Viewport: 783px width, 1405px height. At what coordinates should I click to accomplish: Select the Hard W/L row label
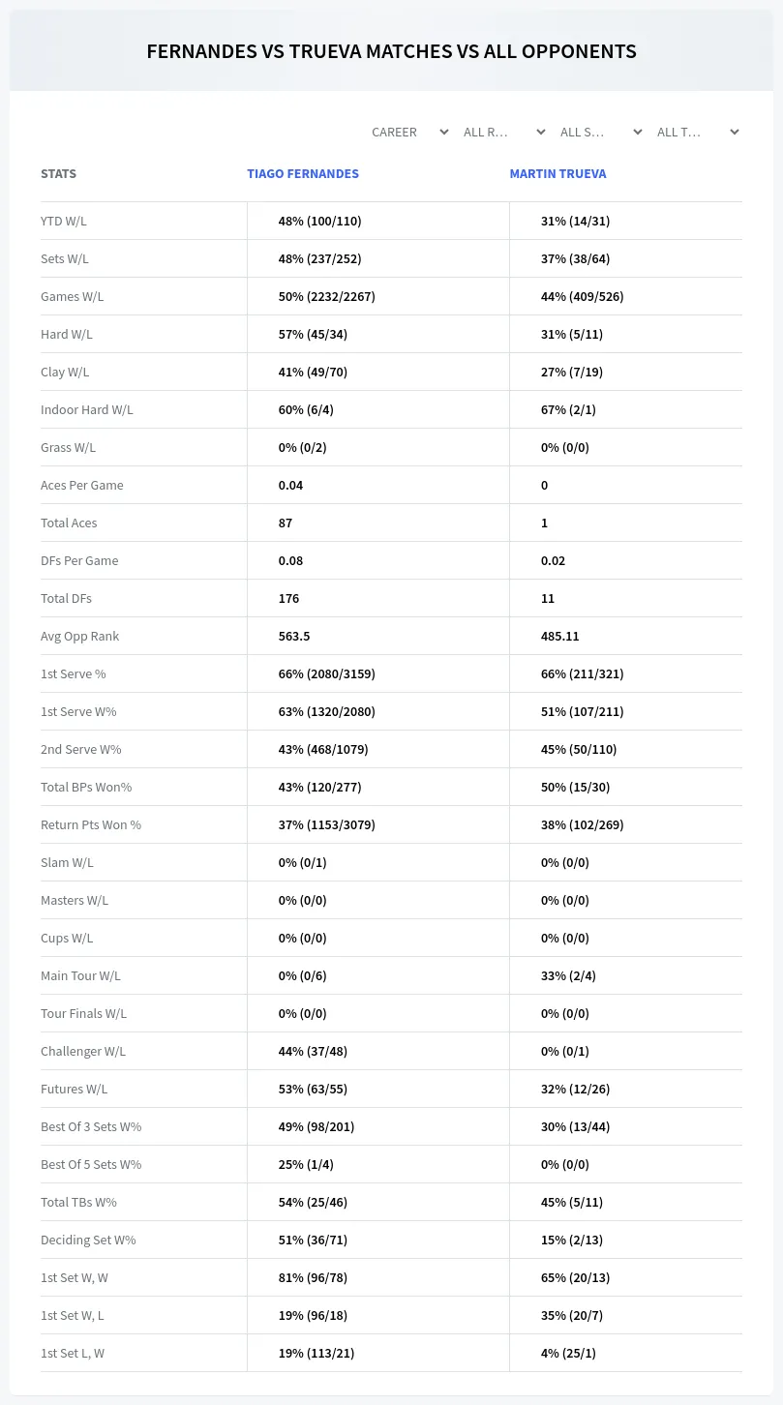[67, 334]
